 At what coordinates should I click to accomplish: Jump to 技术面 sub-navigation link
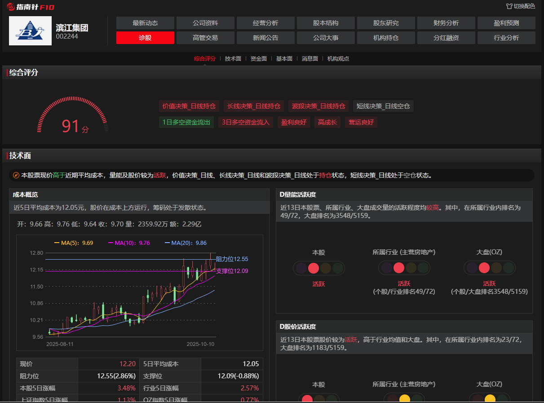coord(233,58)
